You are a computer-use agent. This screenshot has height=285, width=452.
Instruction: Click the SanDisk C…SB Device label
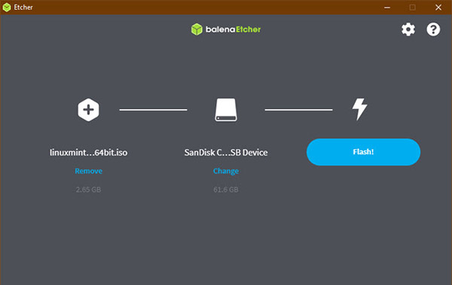(226, 153)
